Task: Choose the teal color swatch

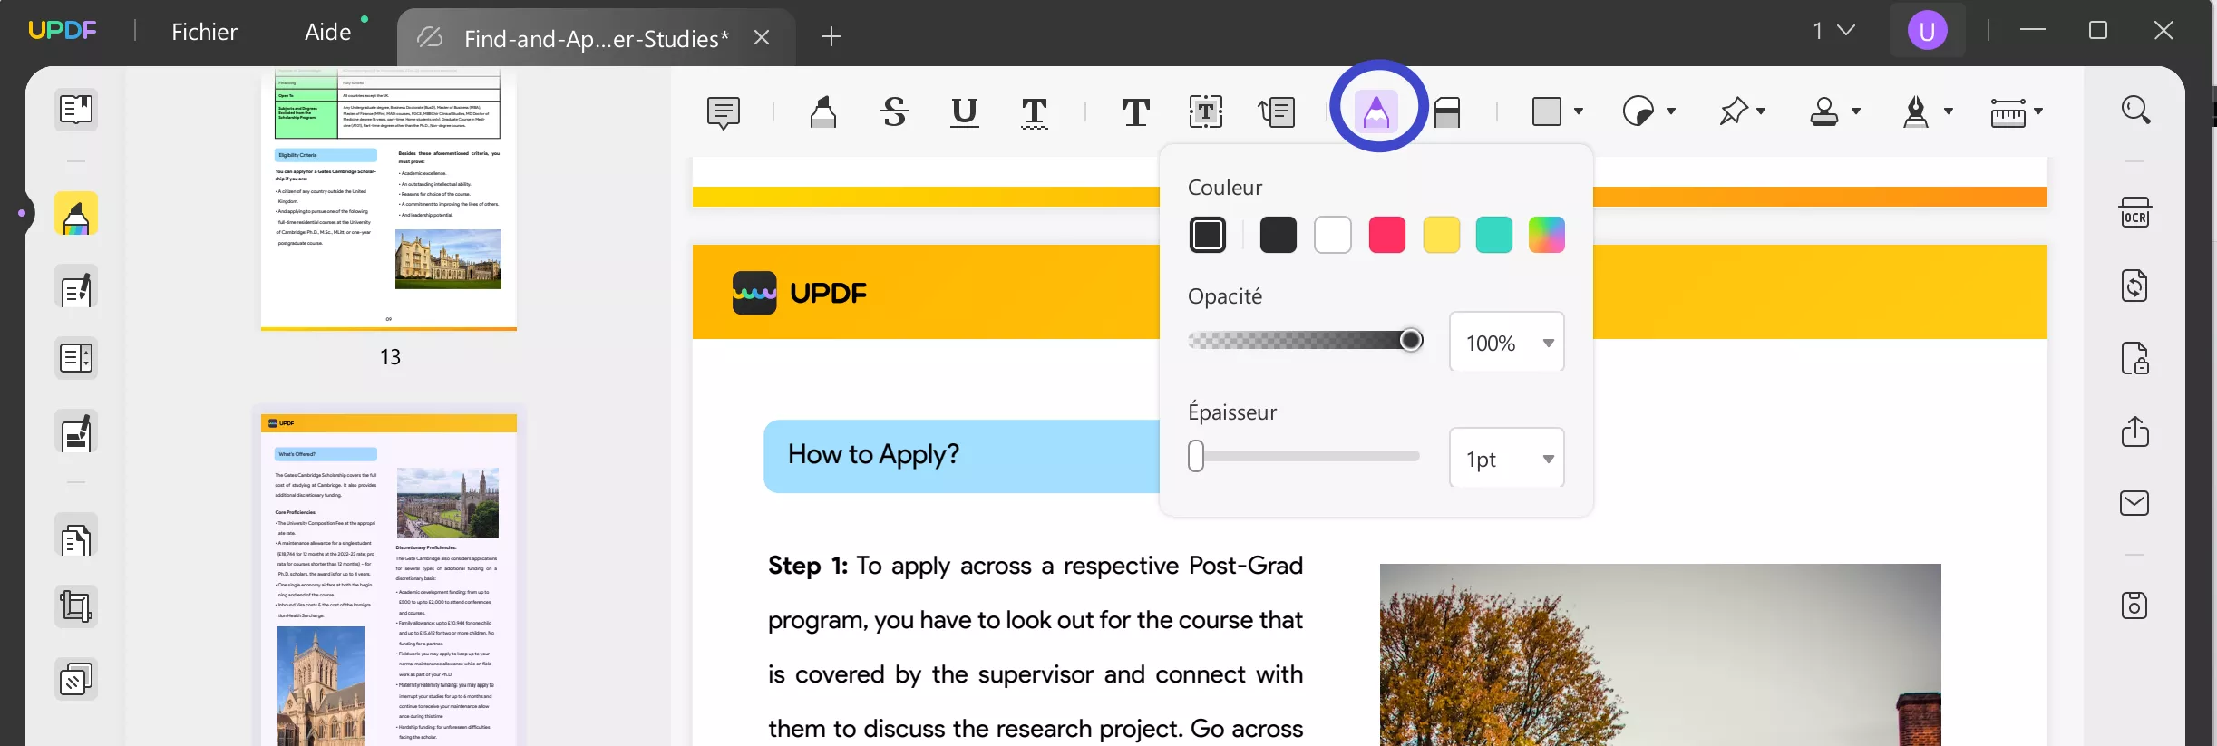Action: click(x=1494, y=236)
